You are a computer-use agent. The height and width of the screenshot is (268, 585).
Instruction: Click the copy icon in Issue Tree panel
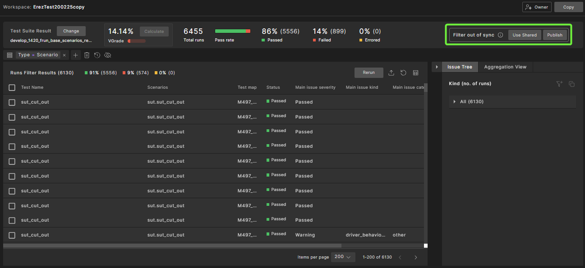click(571, 84)
